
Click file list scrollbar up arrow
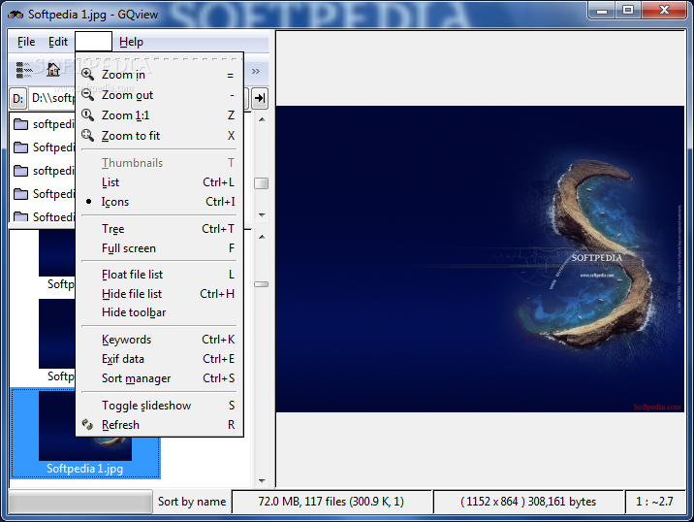[x=262, y=237]
